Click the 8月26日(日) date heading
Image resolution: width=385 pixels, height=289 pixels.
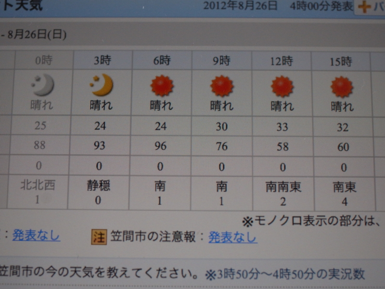pos(37,34)
